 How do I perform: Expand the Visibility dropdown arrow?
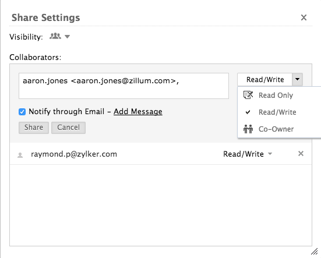click(x=68, y=37)
